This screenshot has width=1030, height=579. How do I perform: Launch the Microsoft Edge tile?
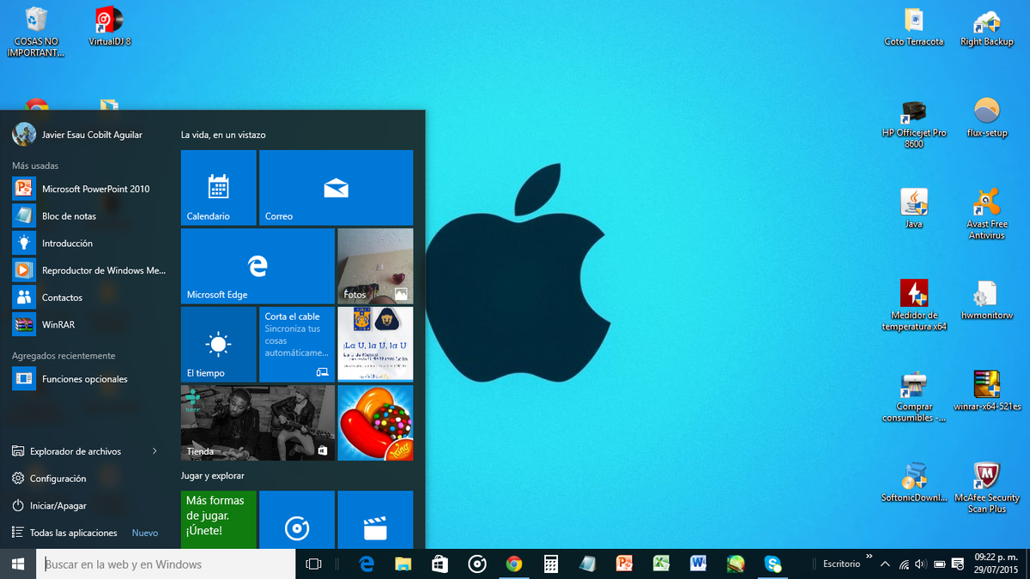[257, 266]
